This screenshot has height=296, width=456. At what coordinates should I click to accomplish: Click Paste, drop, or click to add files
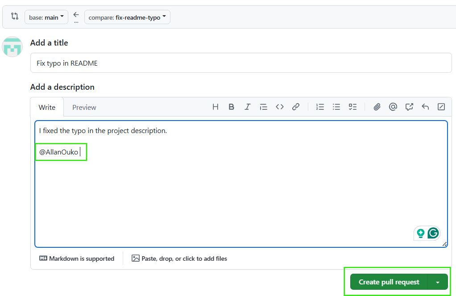point(179,258)
